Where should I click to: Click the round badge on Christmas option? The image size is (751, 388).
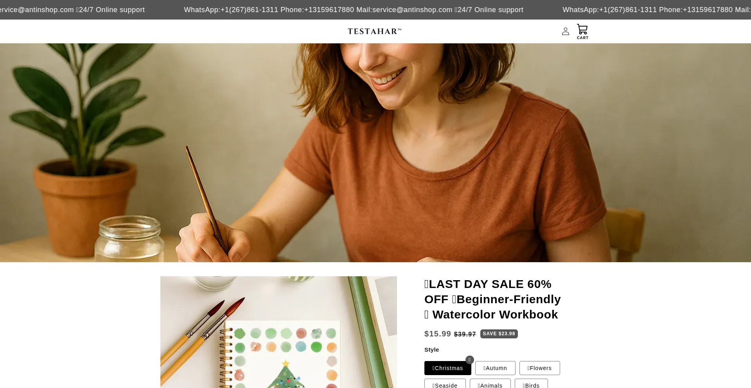click(469, 360)
